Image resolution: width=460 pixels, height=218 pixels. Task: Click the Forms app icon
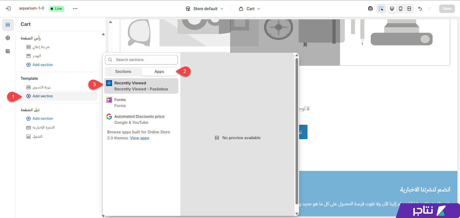point(109,100)
